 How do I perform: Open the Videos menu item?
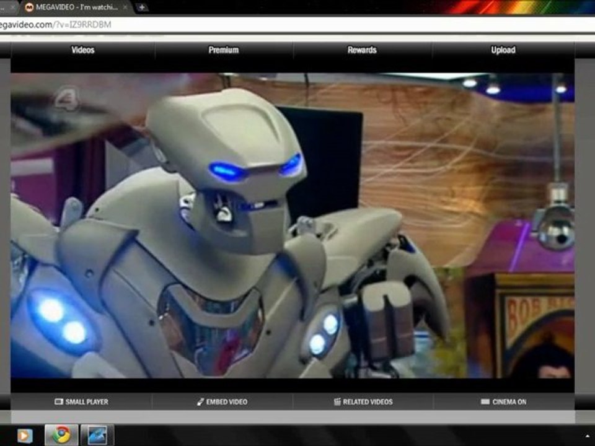[82, 50]
